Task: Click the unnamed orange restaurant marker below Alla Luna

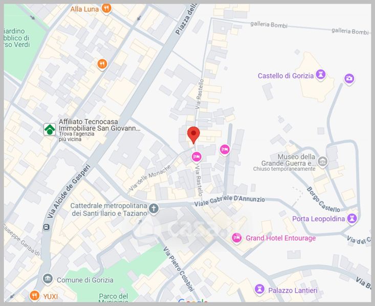Action: [102, 64]
